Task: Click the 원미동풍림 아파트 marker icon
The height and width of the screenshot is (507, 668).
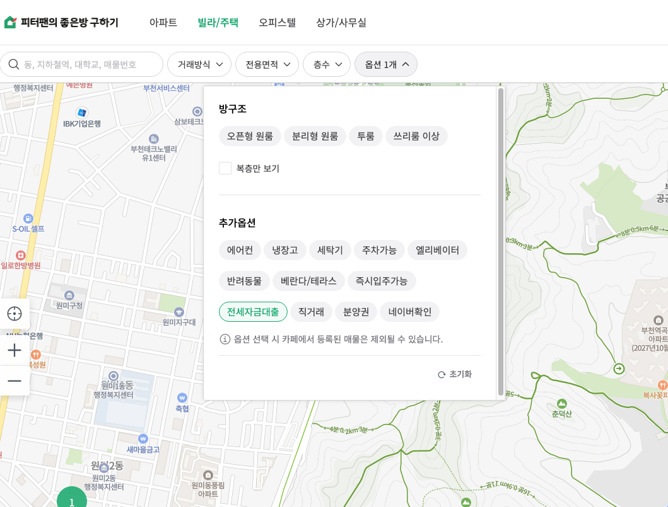Action: (x=208, y=475)
